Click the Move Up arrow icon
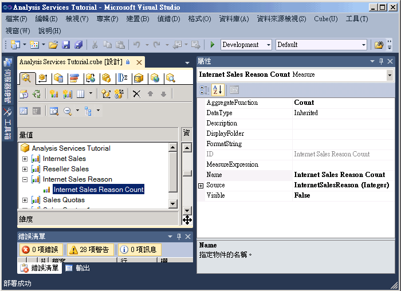This screenshot has width=401, height=291. coord(150,94)
